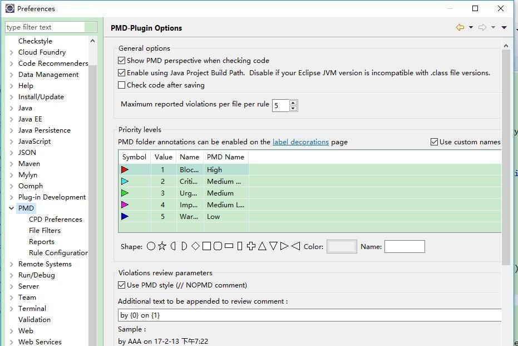Select the diamond shape icon
This screenshot has height=346, width=518.
click(195, 246)
